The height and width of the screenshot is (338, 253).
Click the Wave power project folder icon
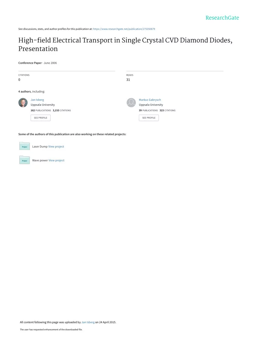coord(25,160)
